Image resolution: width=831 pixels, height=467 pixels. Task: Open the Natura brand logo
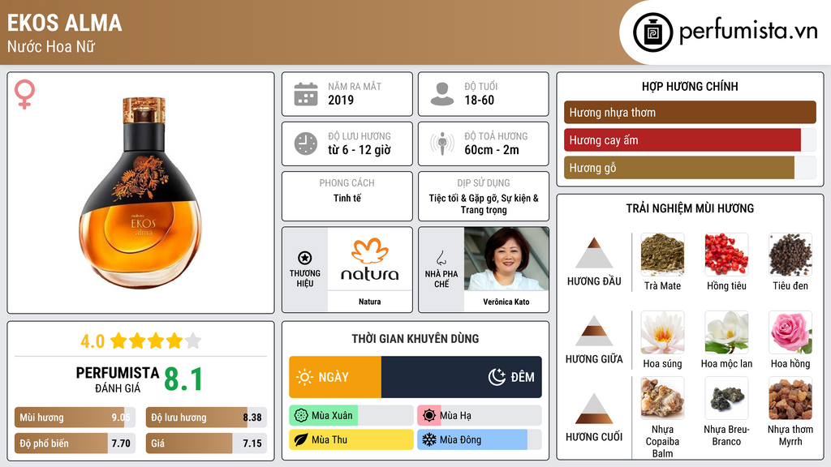[370, 259]
